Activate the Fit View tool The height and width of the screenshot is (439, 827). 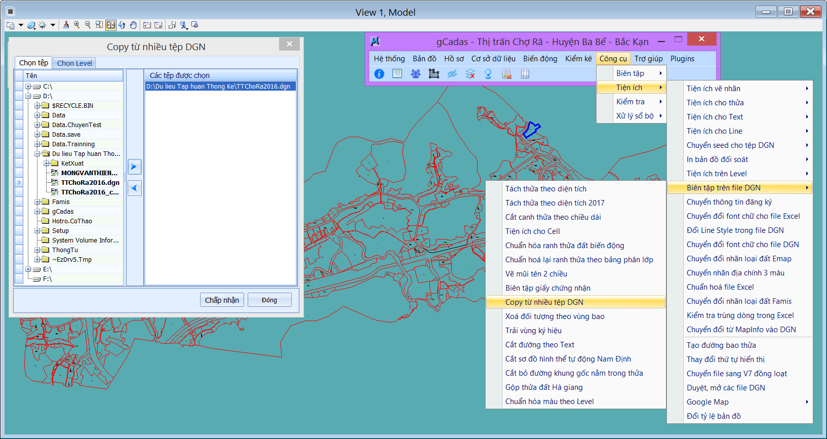[110, 25]
